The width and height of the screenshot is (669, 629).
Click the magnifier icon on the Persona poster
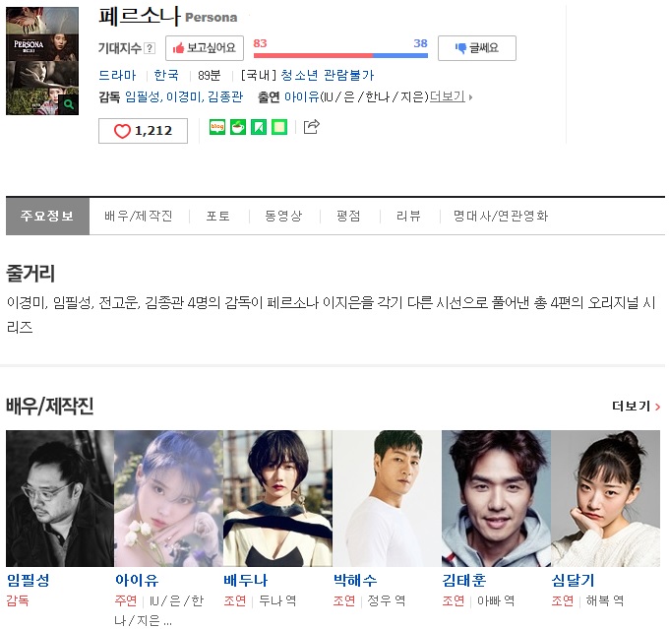point(69,103)
